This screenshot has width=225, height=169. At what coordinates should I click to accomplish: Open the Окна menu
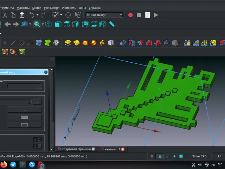82,8
